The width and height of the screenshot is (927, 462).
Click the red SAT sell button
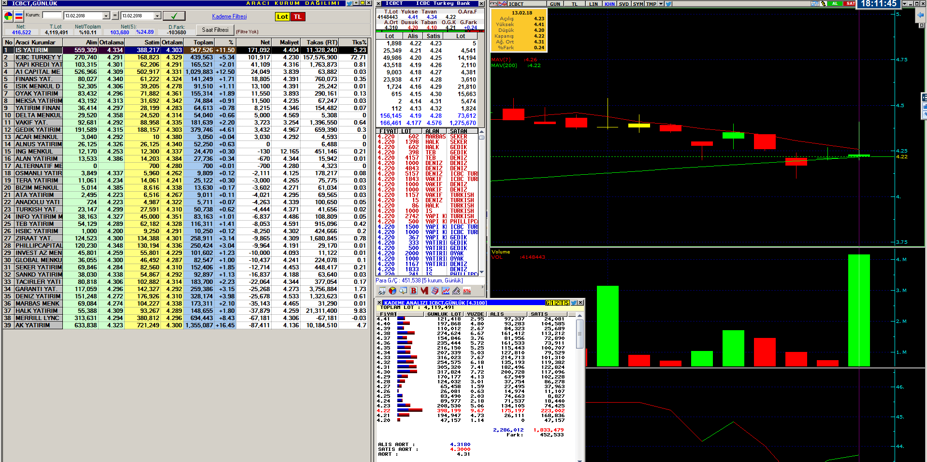tap(850, 3)
